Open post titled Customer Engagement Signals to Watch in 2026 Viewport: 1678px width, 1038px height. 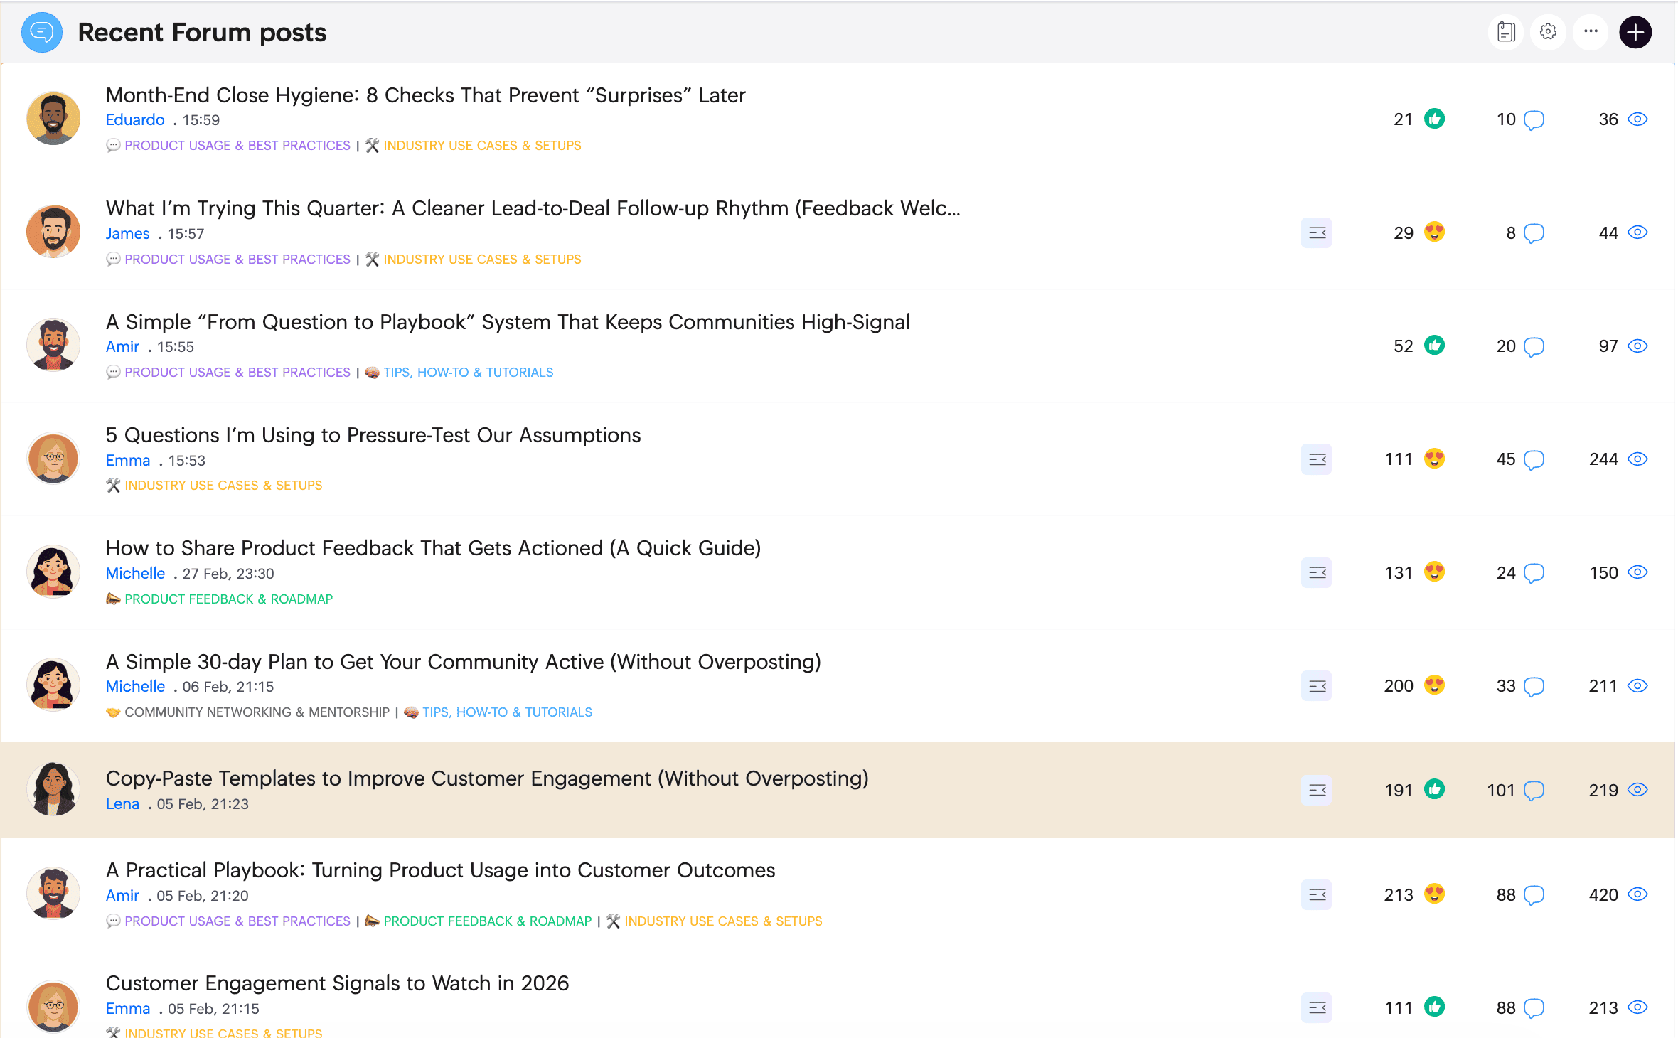[337, 983]
